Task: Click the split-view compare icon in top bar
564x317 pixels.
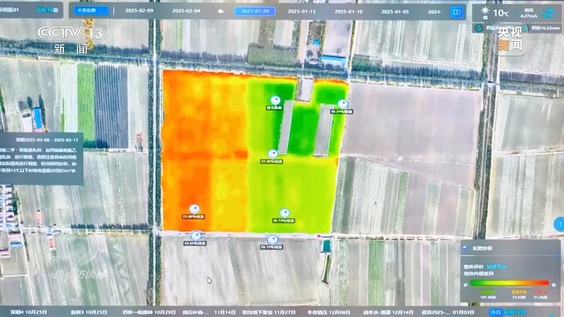Action: (x=457, y=12)
